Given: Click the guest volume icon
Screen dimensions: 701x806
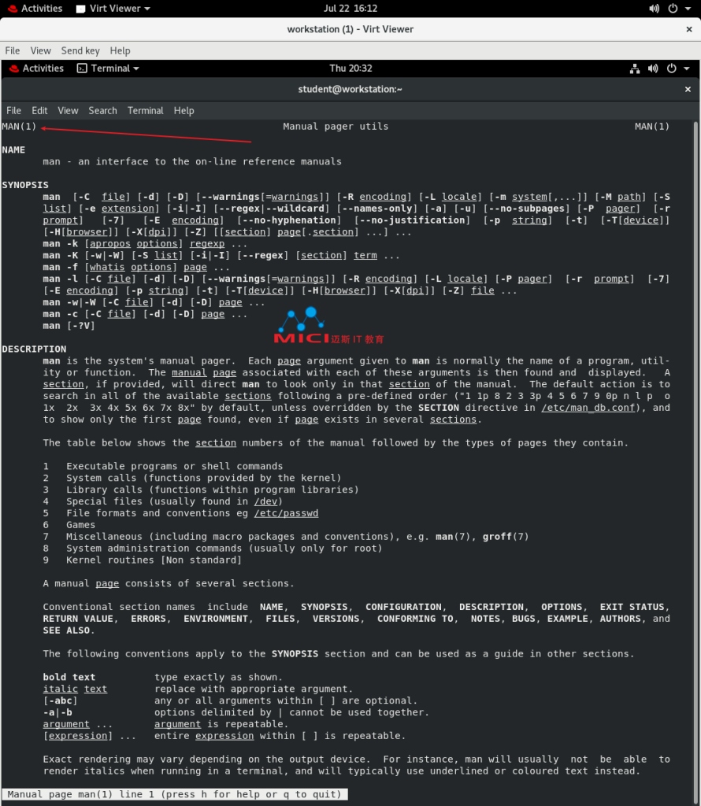Looking at the screenshot, I should tap(653, 68).
